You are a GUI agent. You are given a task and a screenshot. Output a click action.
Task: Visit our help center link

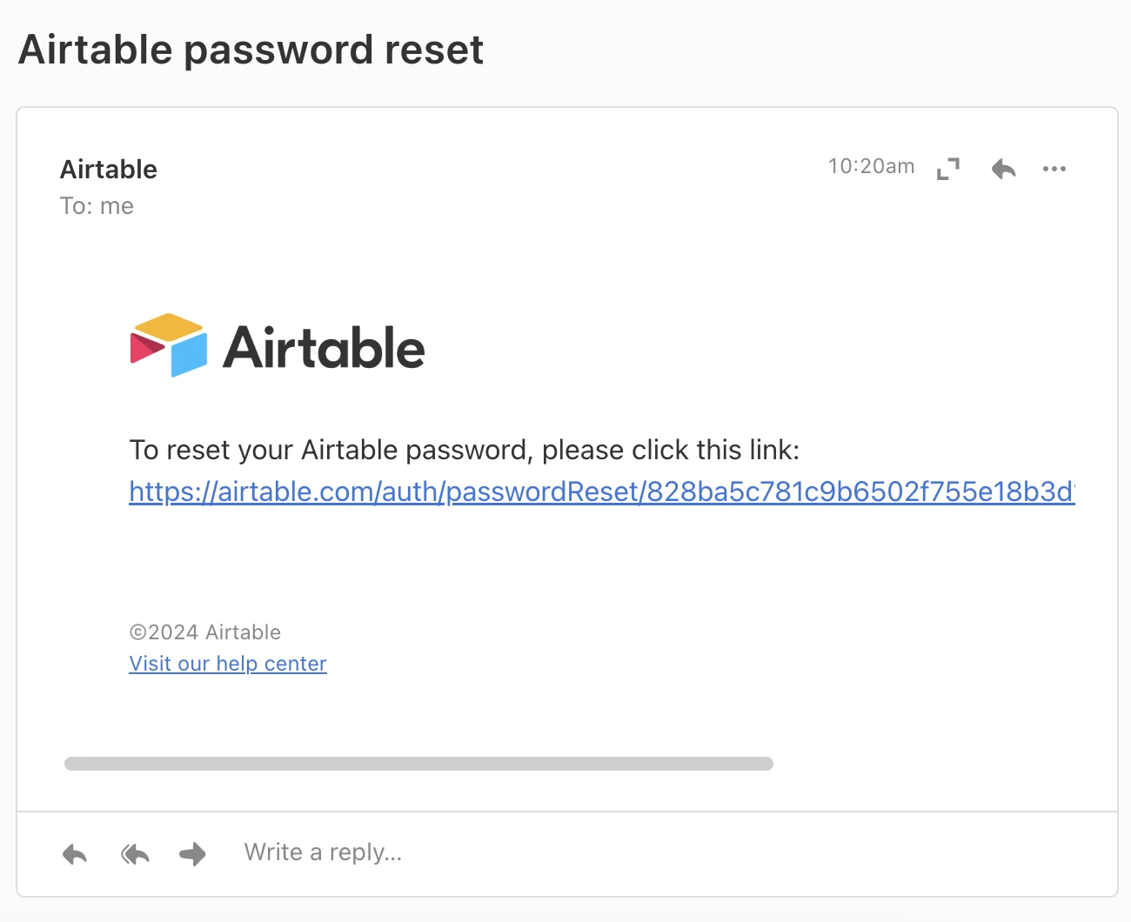228,664
